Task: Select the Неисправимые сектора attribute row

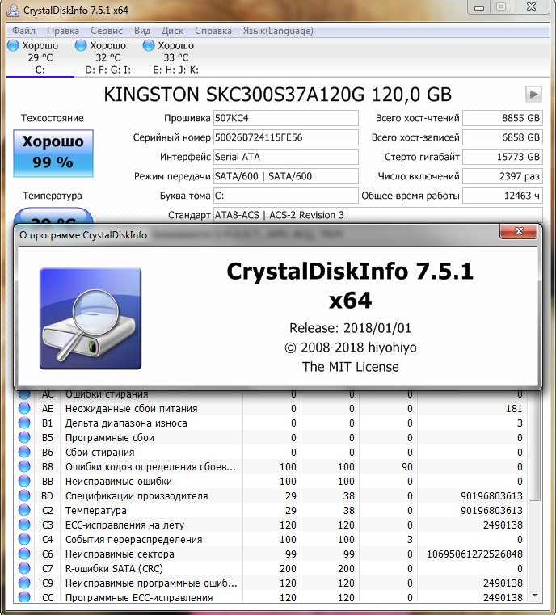Action: (272, 554)
